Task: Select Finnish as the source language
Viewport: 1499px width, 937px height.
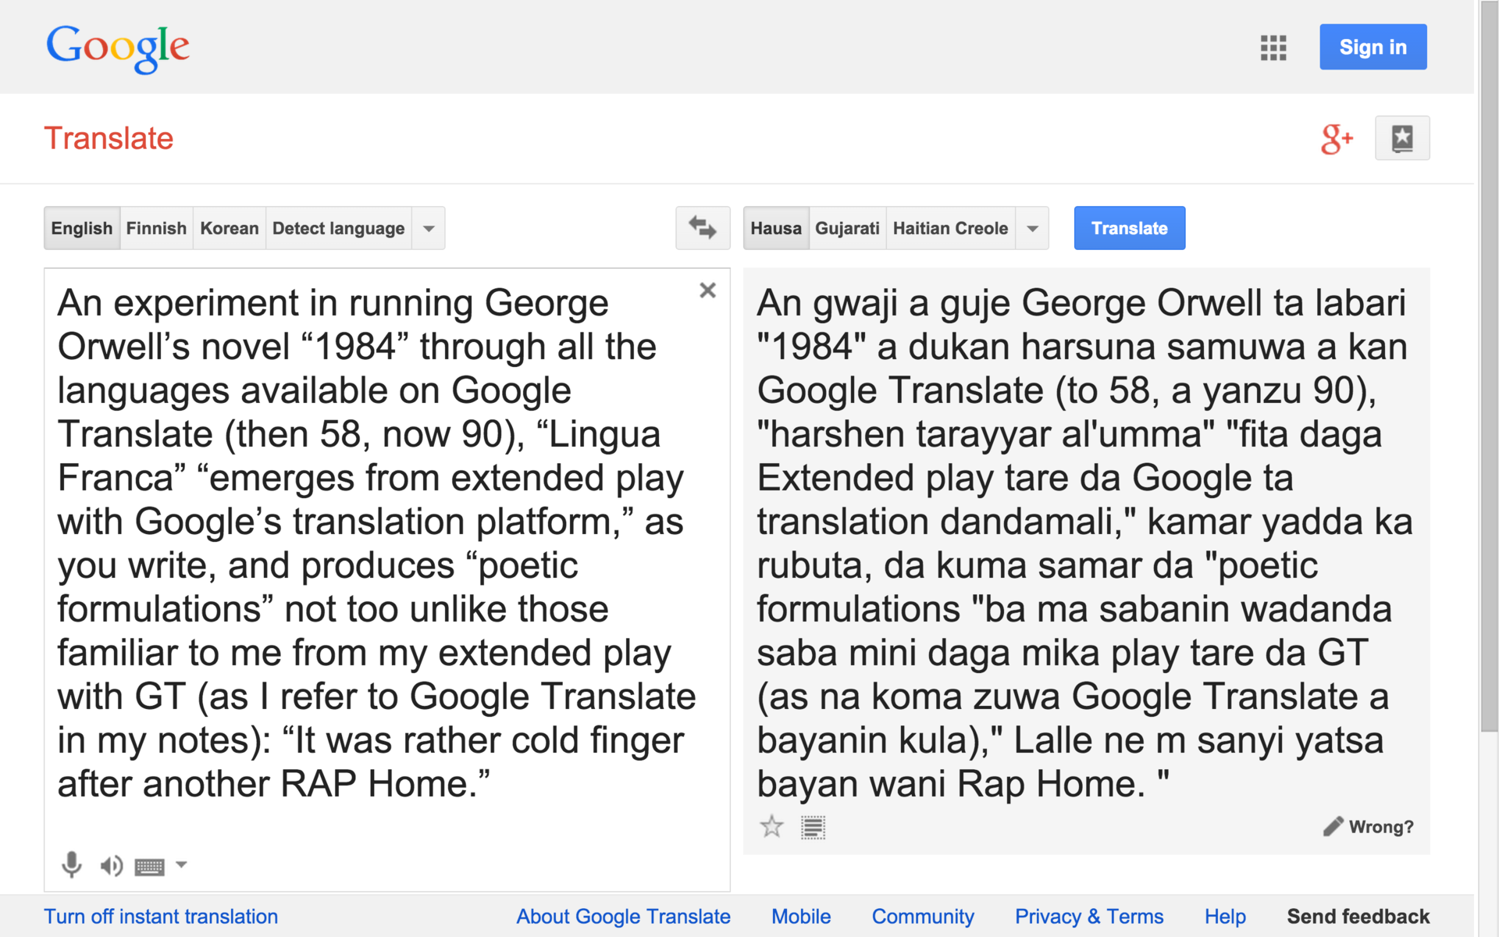Action: (x=156, y=229)
